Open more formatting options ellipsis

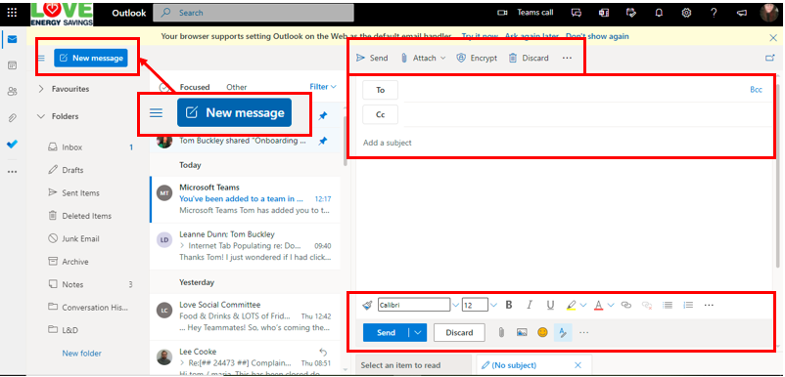click(709, 305)
